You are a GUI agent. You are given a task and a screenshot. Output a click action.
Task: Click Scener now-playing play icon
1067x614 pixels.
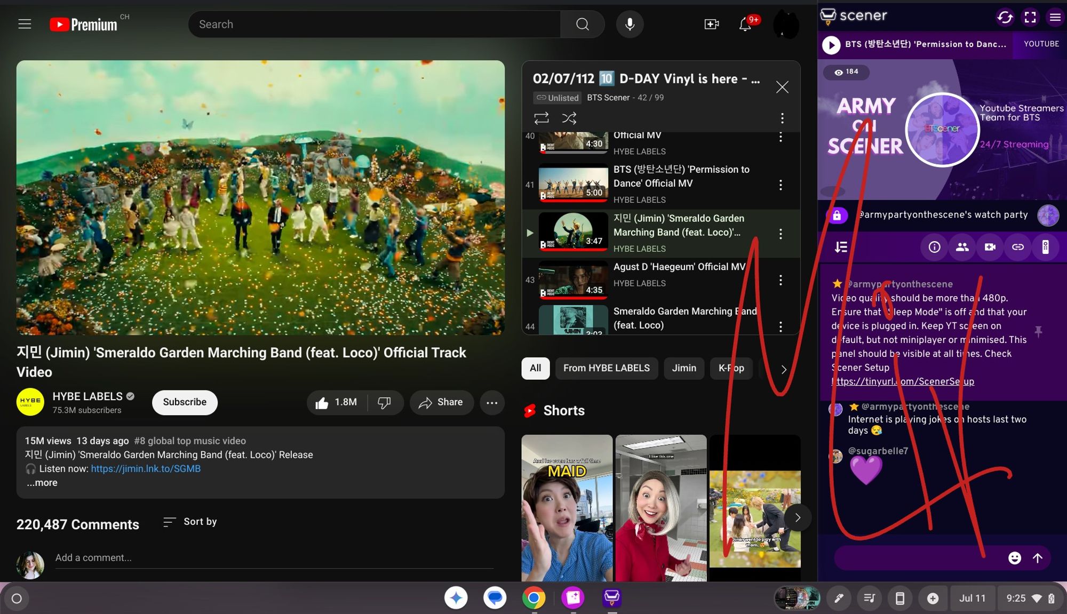tap(831, 45)
